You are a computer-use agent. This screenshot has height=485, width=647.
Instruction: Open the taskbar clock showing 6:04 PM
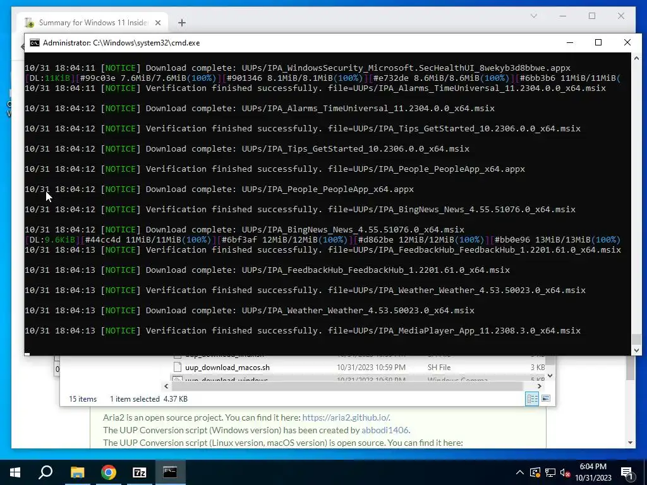pos(593,472)
